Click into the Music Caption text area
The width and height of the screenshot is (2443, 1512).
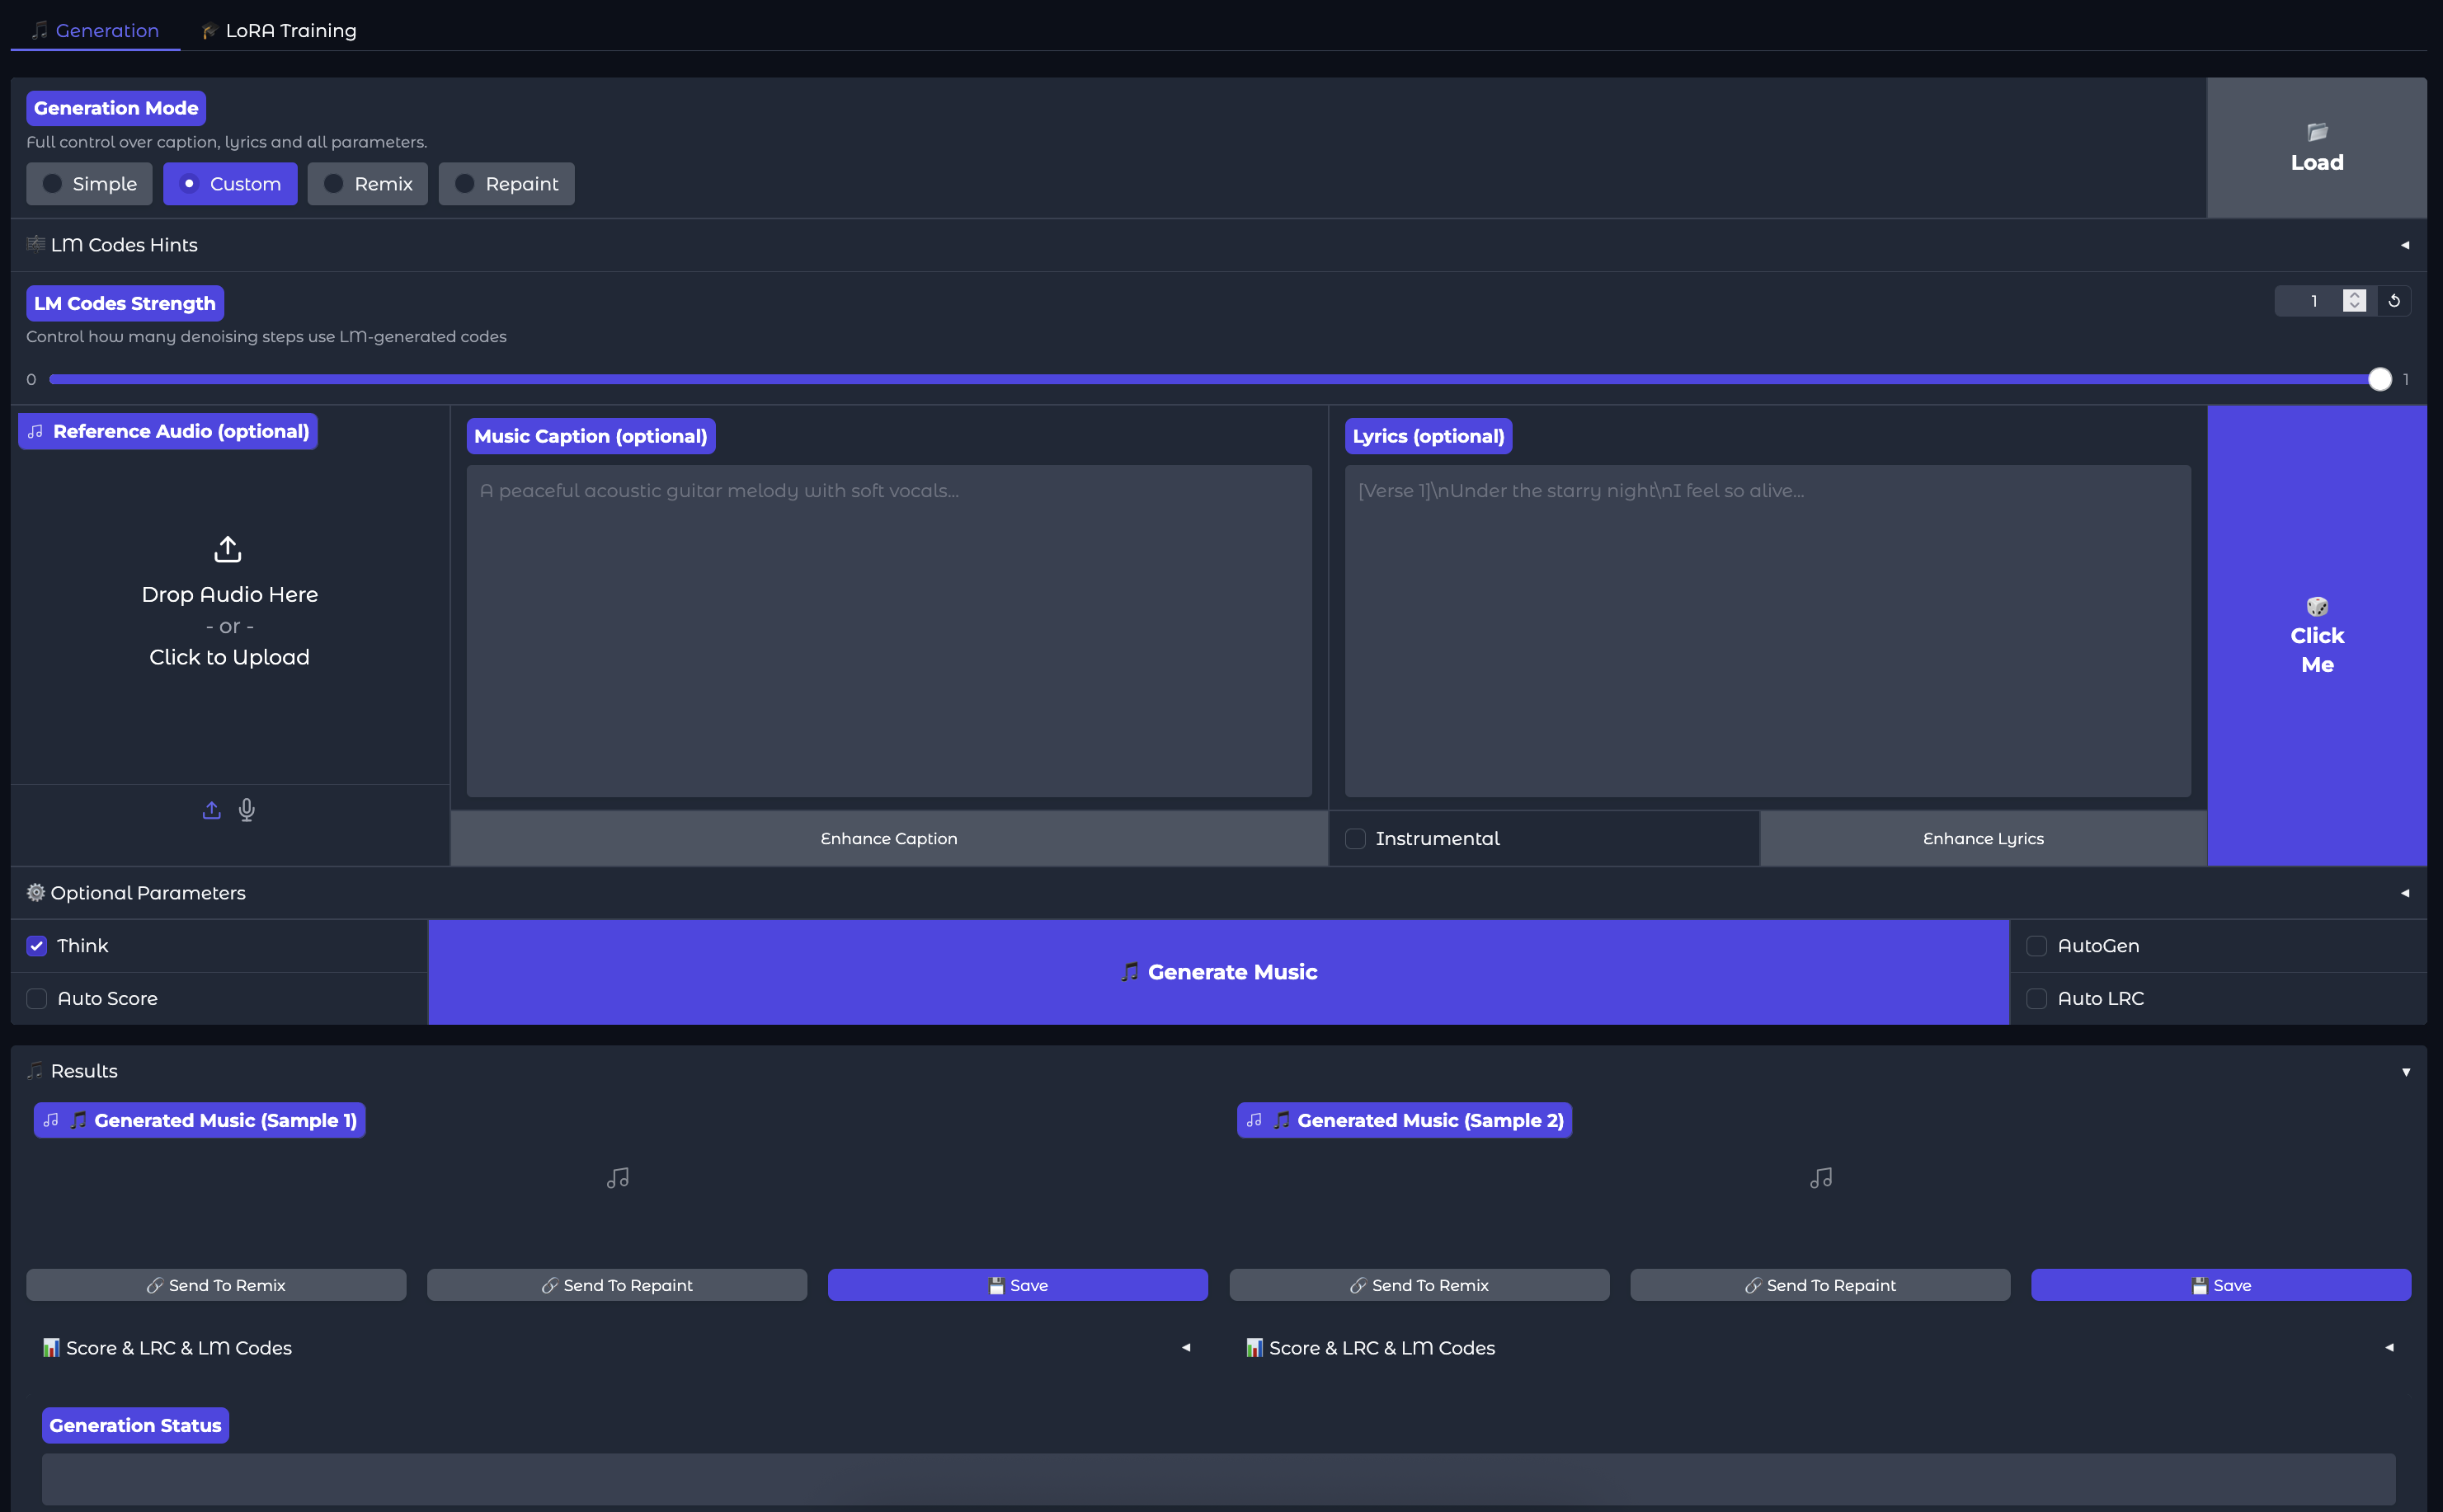click(x=888, y=630)
